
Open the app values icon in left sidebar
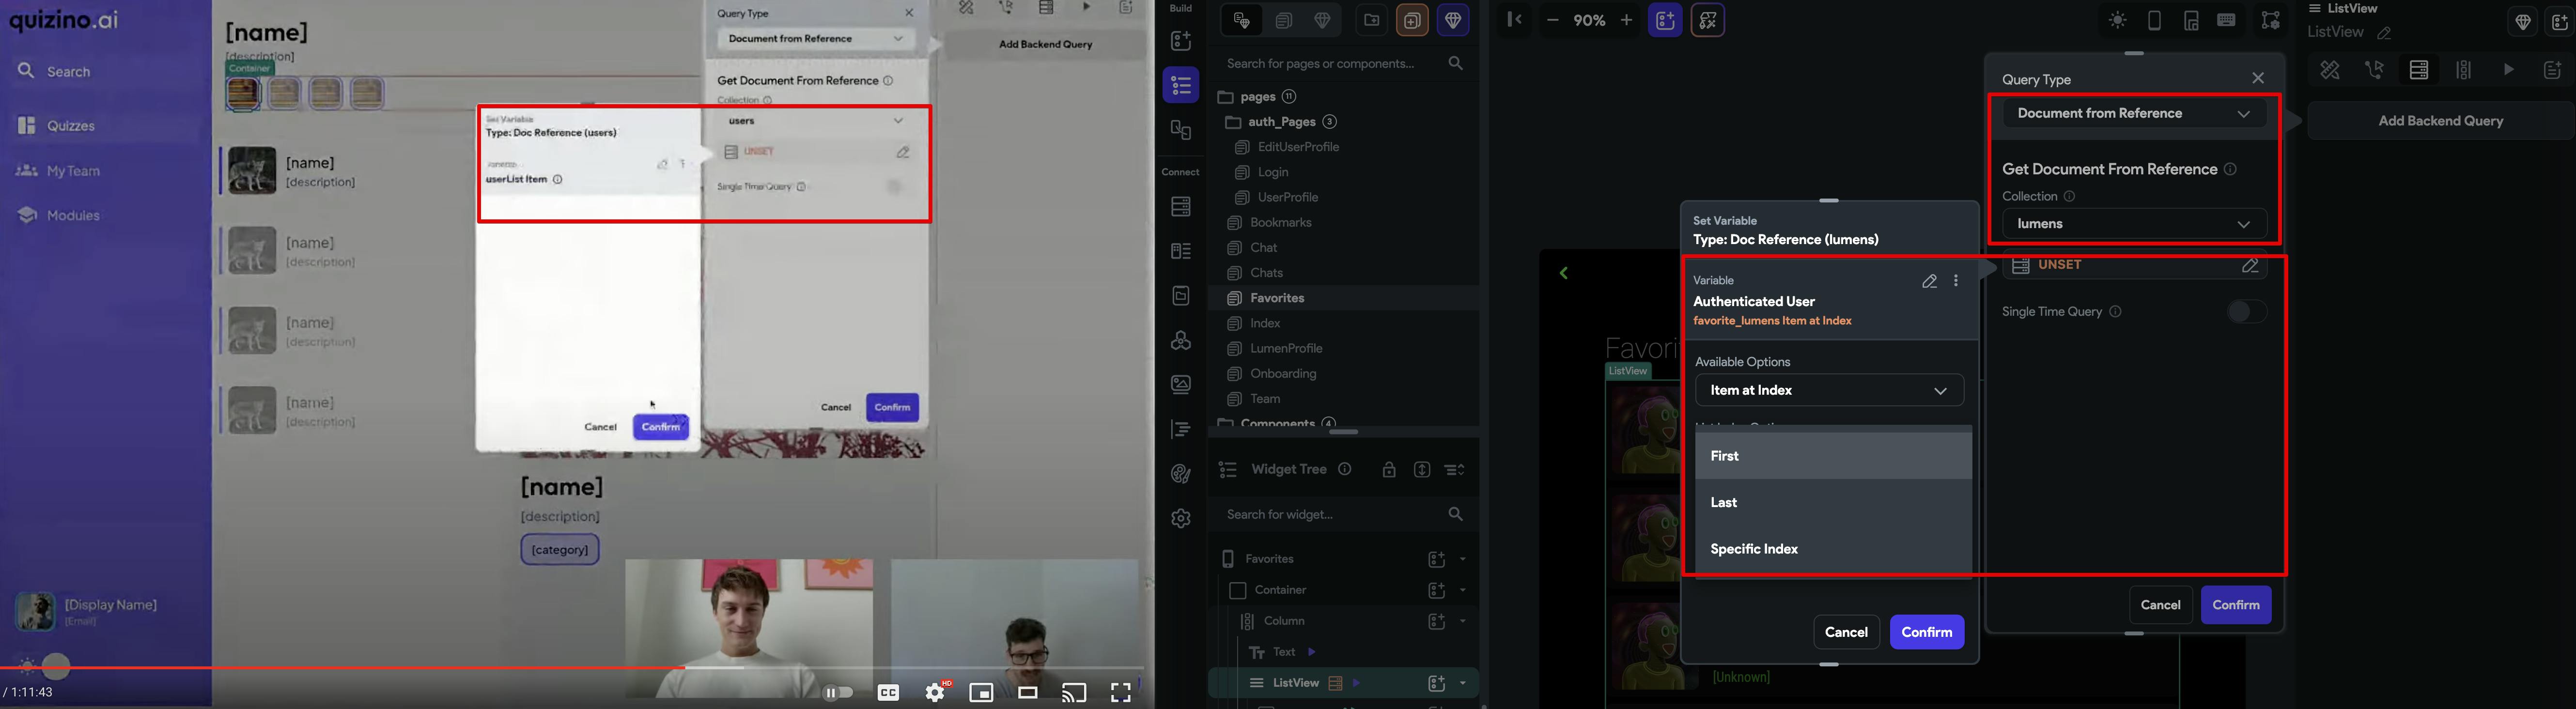(x=1181, y=296)
